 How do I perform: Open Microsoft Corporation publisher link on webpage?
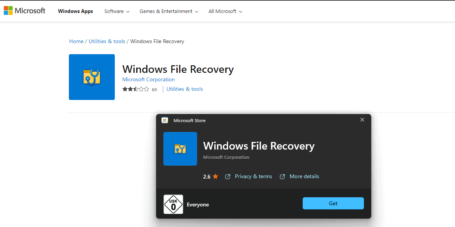point(148,79)
